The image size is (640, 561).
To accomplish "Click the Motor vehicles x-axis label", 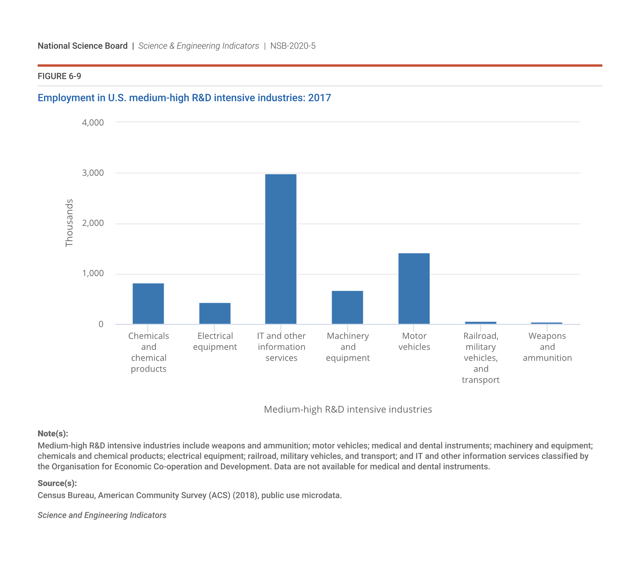I will 414,341.
